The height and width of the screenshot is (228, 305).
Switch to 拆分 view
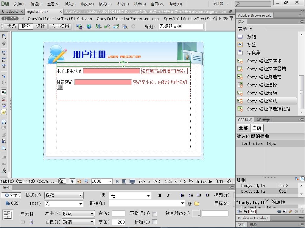click(x=26, y=26)
